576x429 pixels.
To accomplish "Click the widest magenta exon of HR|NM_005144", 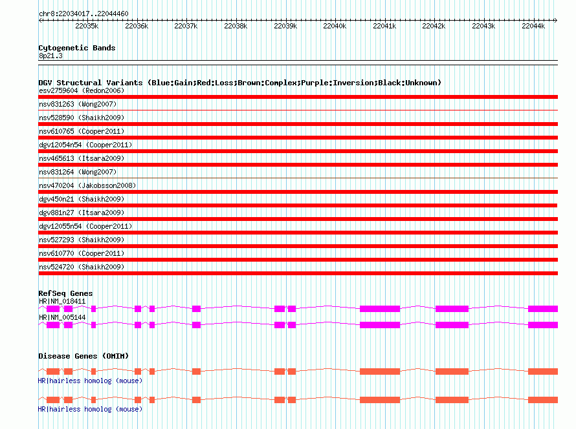I will coord(380,325).
